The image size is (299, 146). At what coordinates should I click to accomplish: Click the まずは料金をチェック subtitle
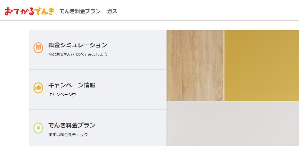68,134
